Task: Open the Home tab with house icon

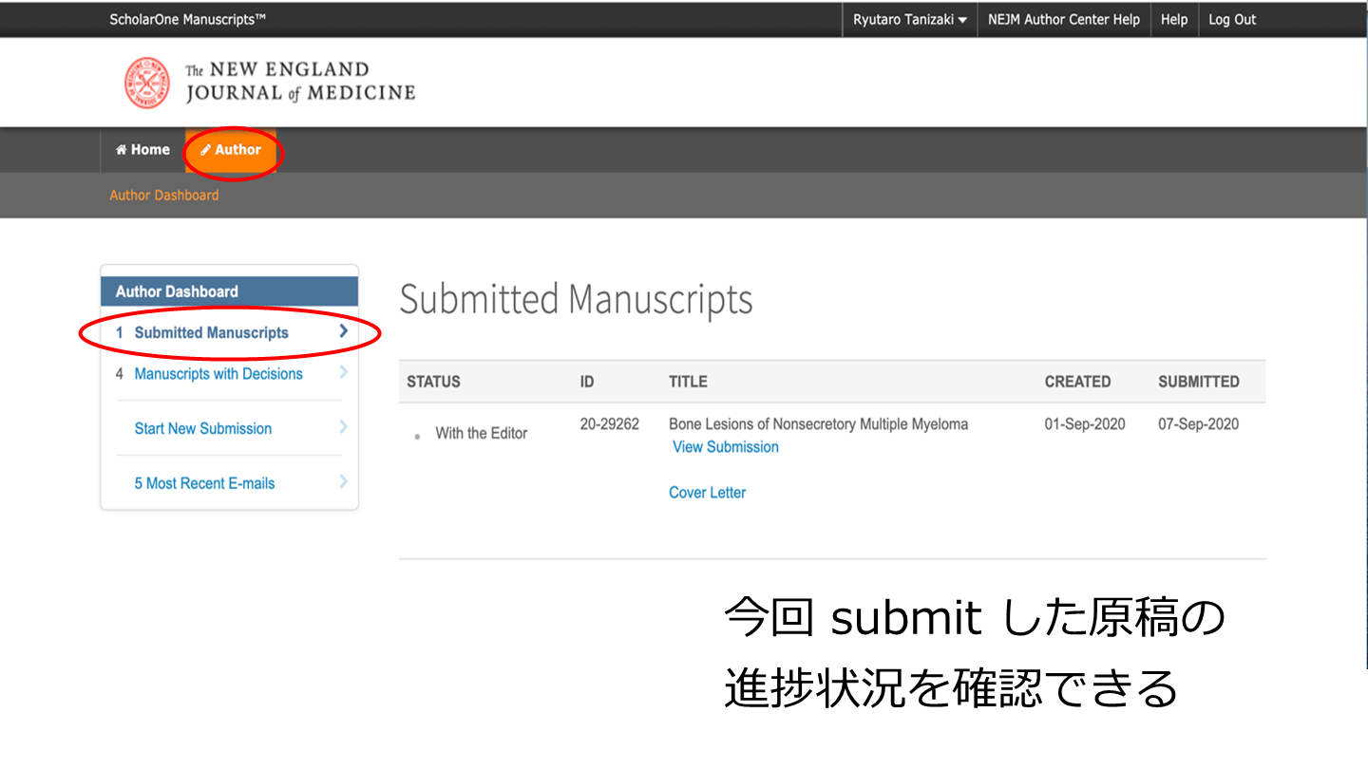Action: pos(142,150)
